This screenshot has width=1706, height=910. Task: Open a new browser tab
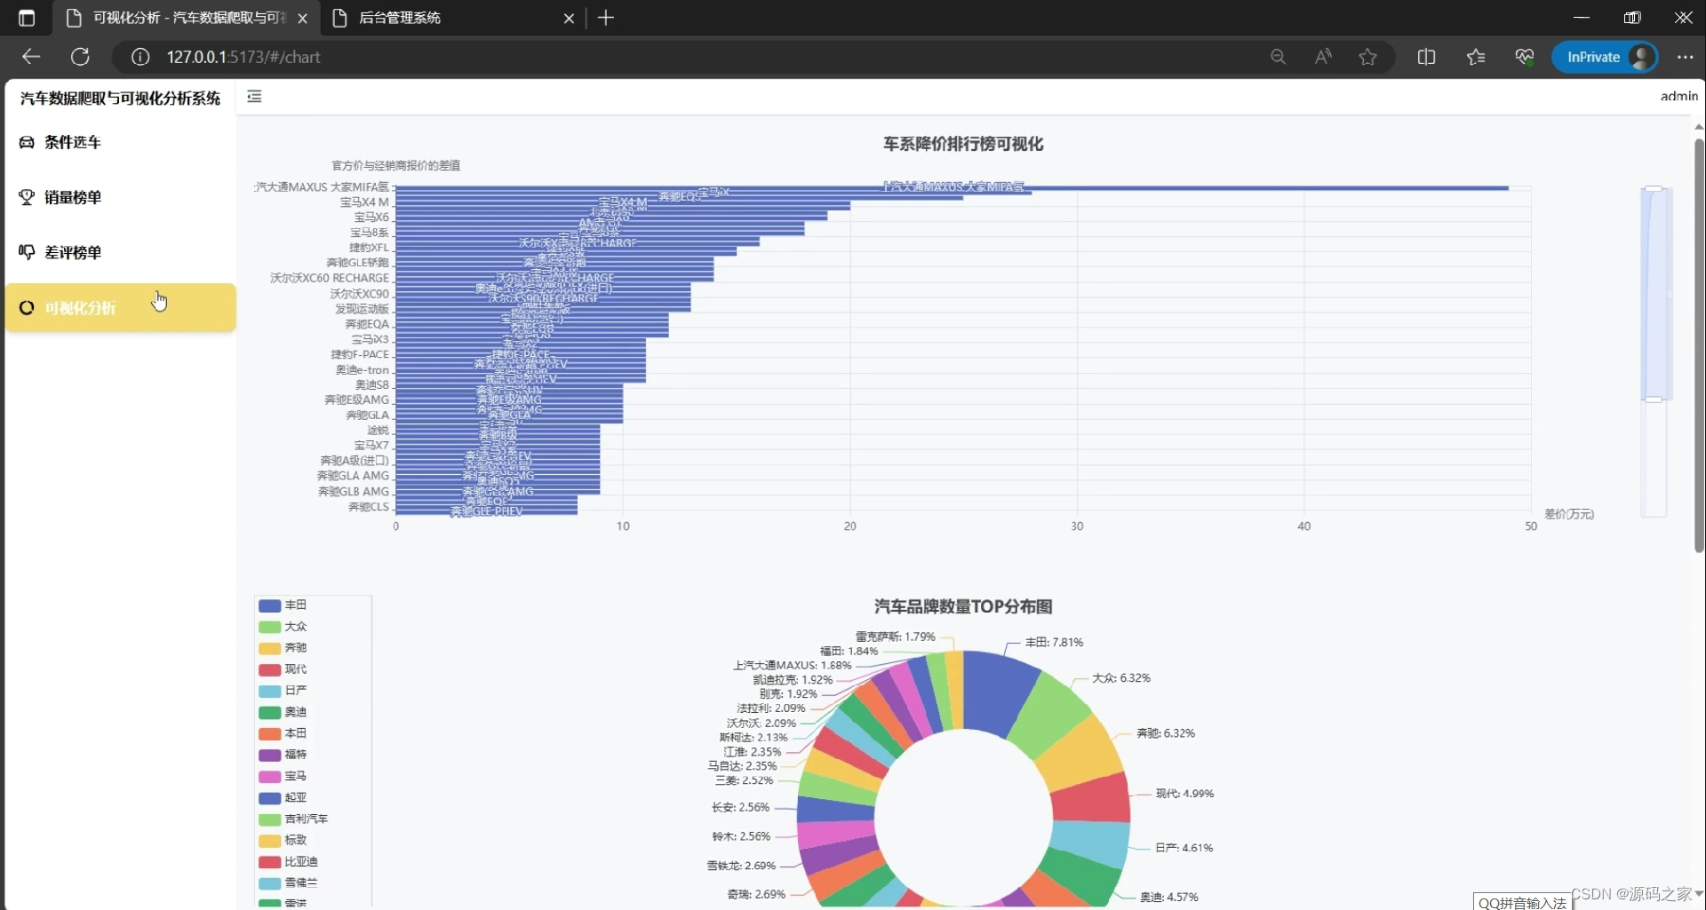click(606, 18)
